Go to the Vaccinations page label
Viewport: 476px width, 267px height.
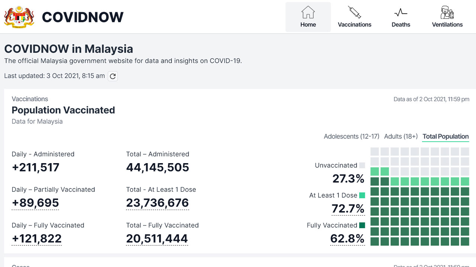click(354, 24)
